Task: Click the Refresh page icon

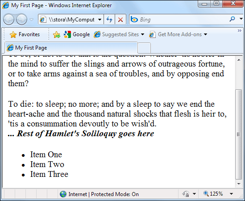Action: coord(109,20)
